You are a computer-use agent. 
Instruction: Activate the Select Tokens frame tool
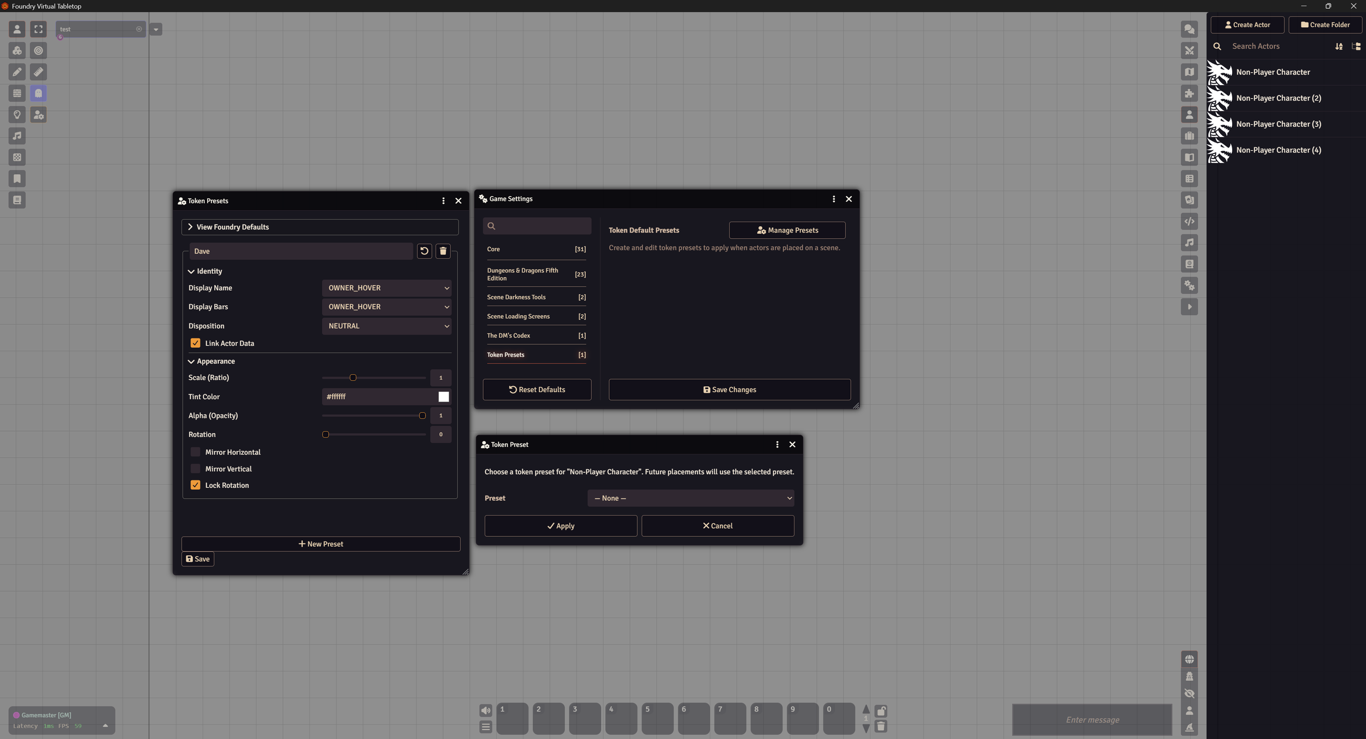pos(38,29)
